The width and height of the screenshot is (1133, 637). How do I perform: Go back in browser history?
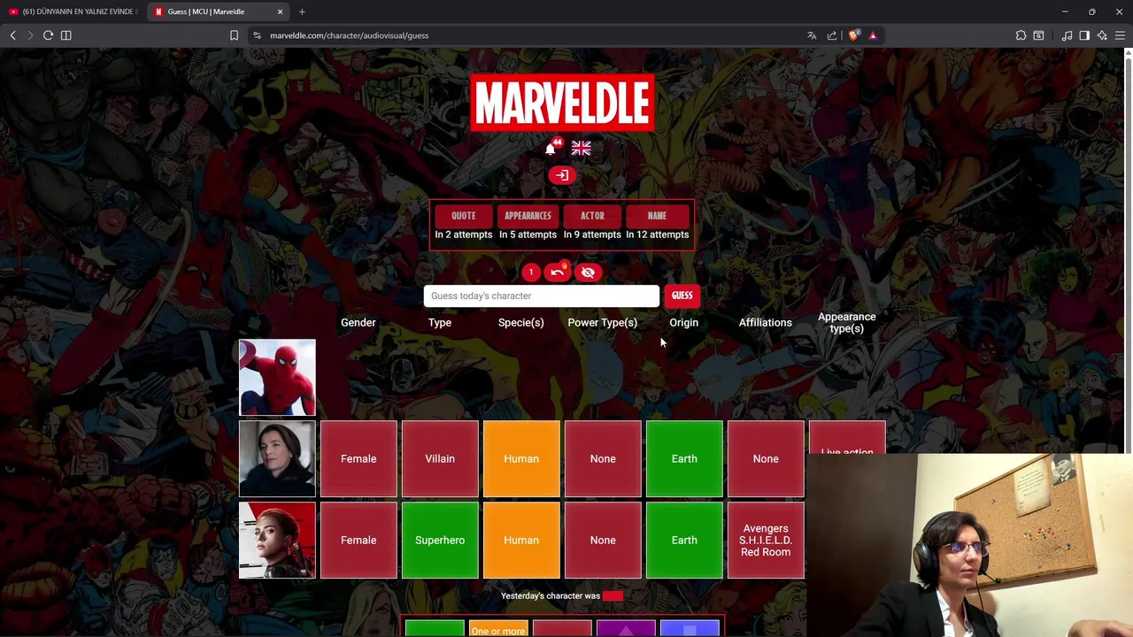tap(12, 35)
